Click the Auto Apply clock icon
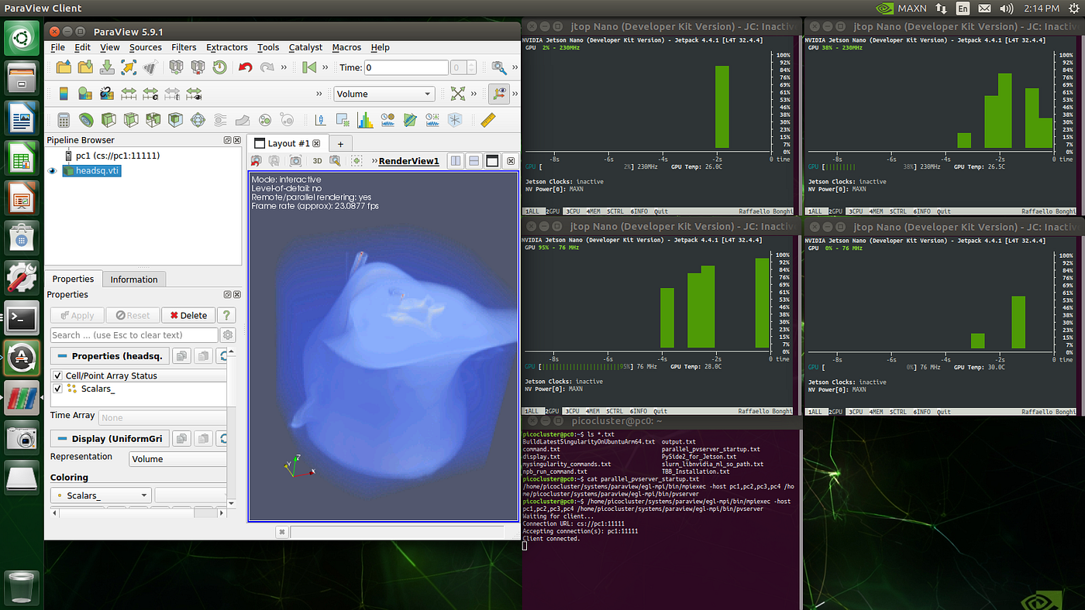The height and width of the screenshot is (610, 1085). (x=220, y=67)
